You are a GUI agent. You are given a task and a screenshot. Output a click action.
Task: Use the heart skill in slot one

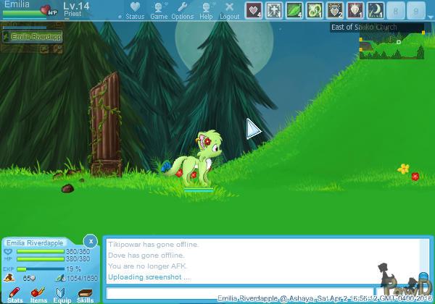point(254,10)
